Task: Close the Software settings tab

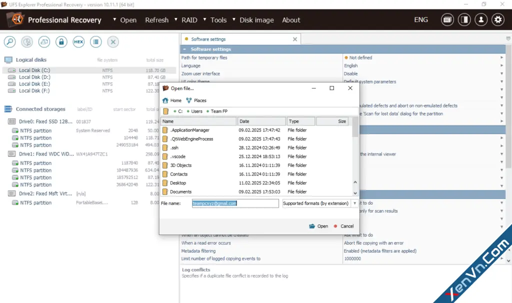Action: point(295,39)
